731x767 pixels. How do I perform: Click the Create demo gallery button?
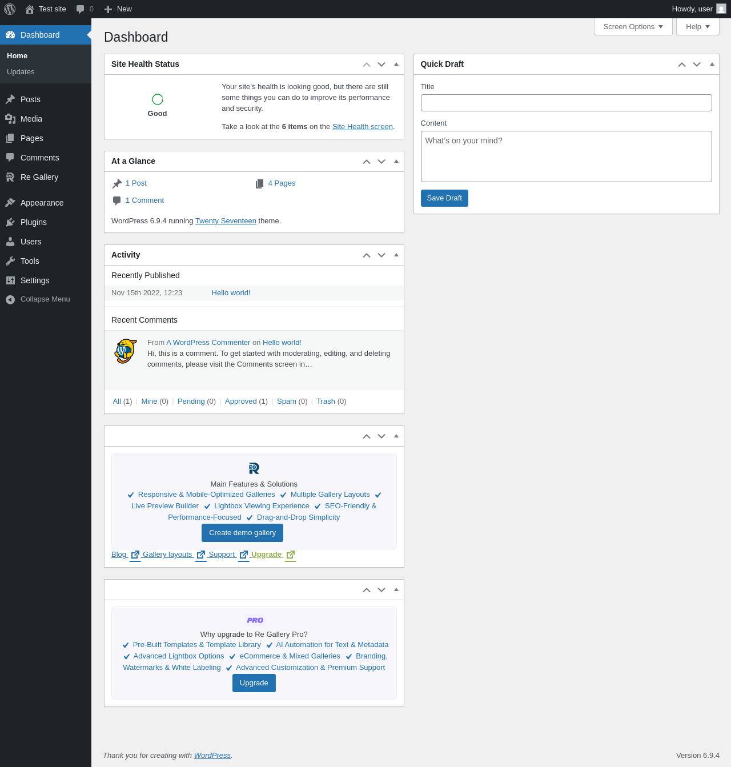(x=242, y=533)
